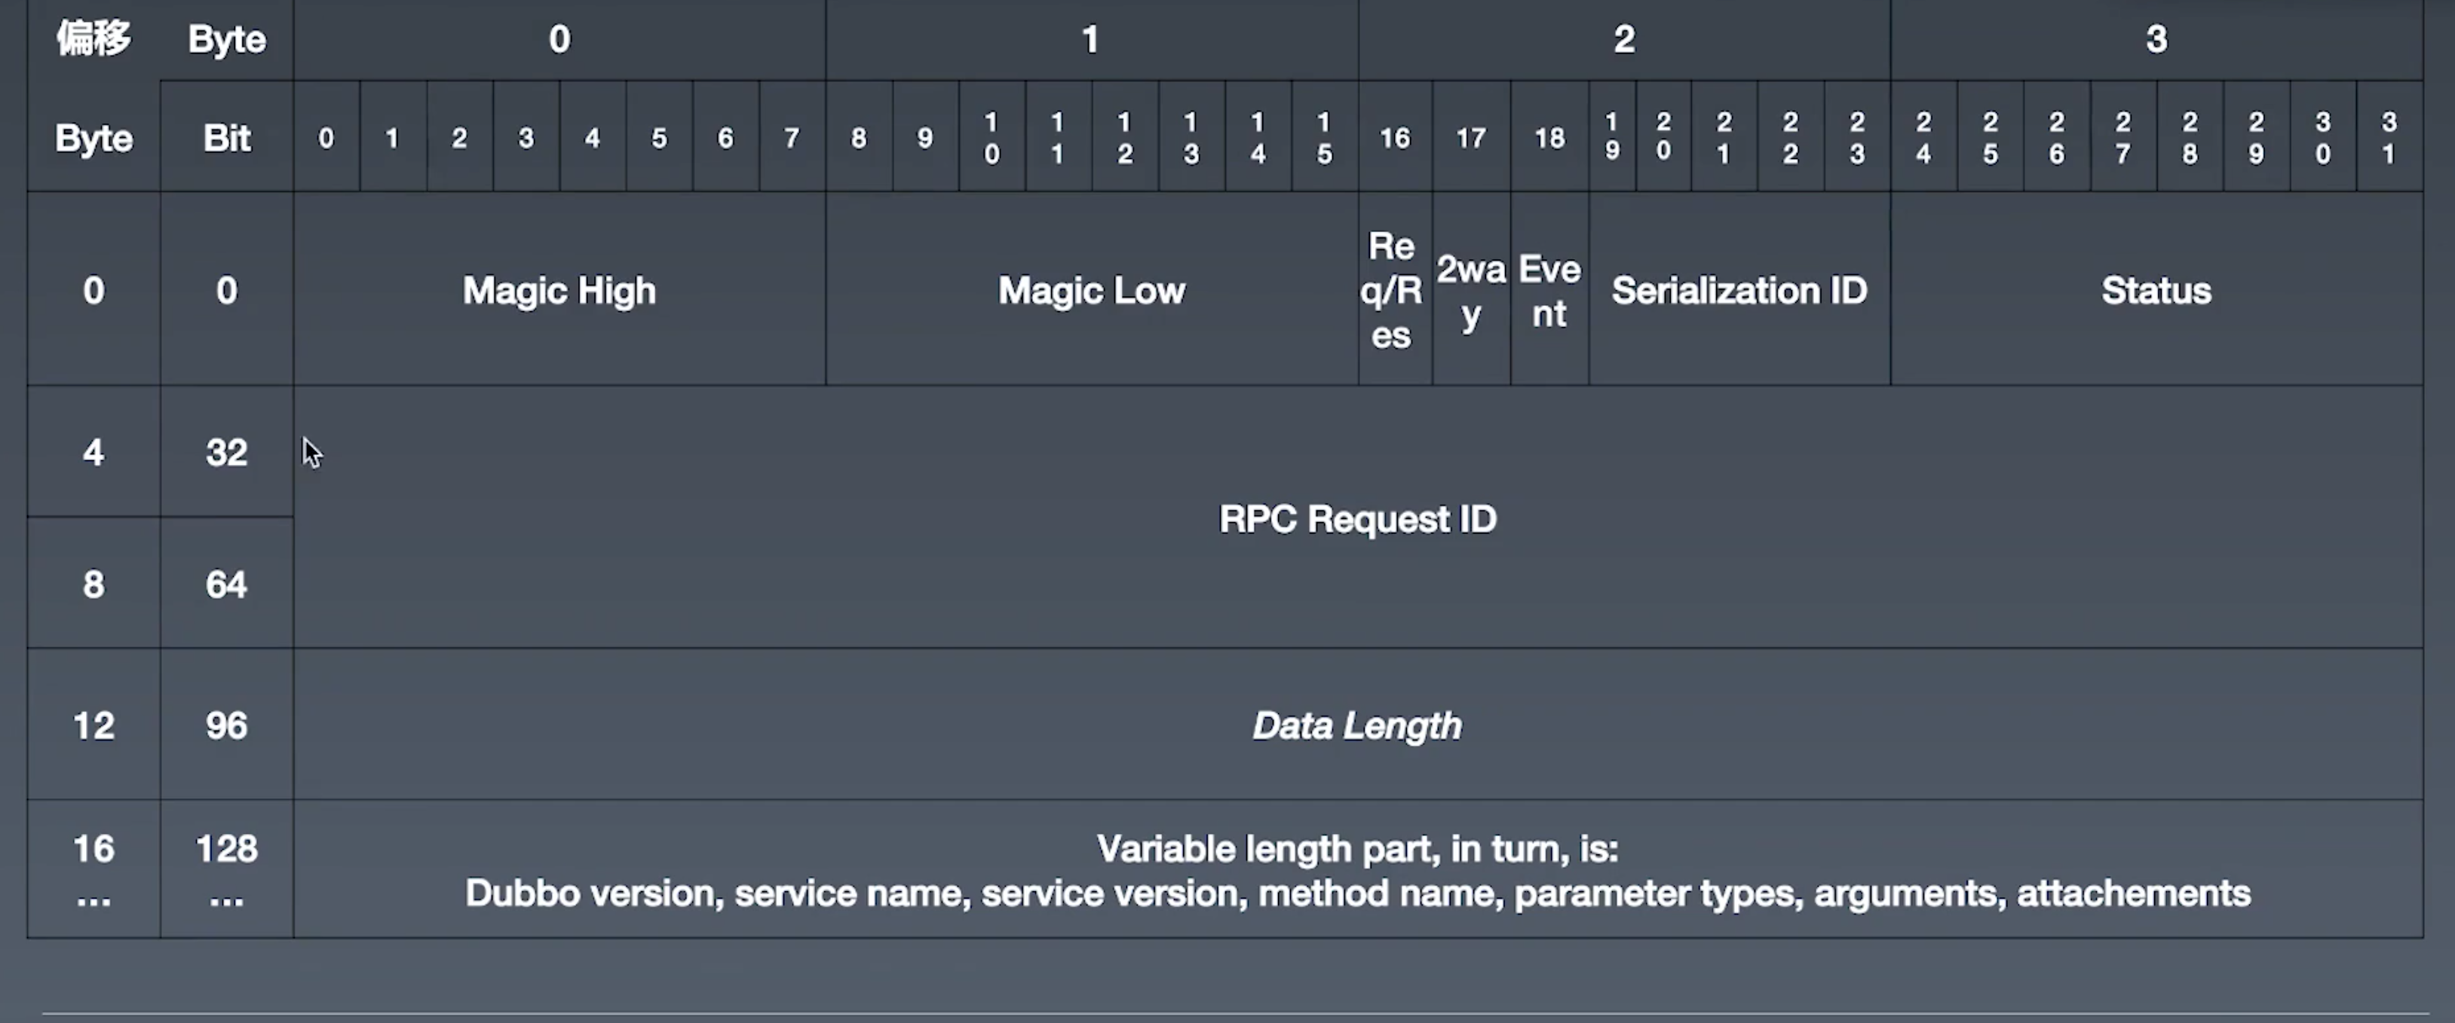Select the byte 2 column header
The width and height of the screenshot is (2455, 1023).
1624,39
